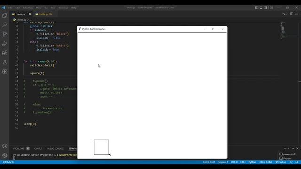Image resolution: width=301 pixels, height=169 pixels.
Task: Open the File menu
Action: pyautogui.click(x=10, y=8)
